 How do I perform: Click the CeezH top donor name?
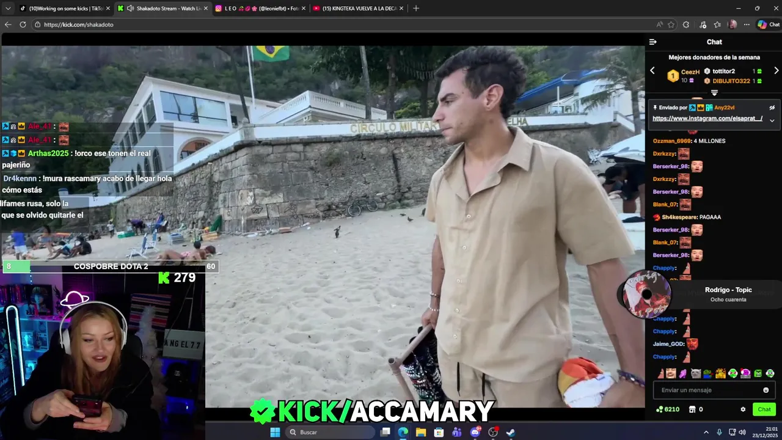tap(690, 71)
